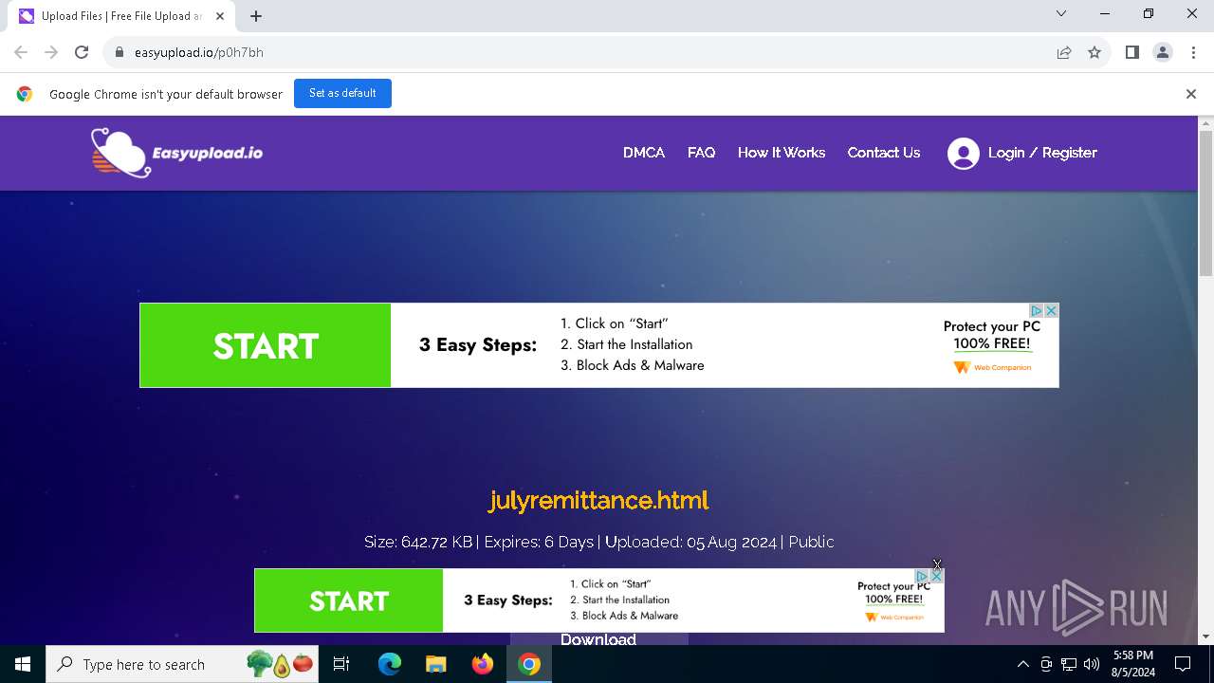The height and width of the screenshot is (683, 1214).
Task: Click the Chrome icon on the taskbar
Action: [x=529, y=664]
